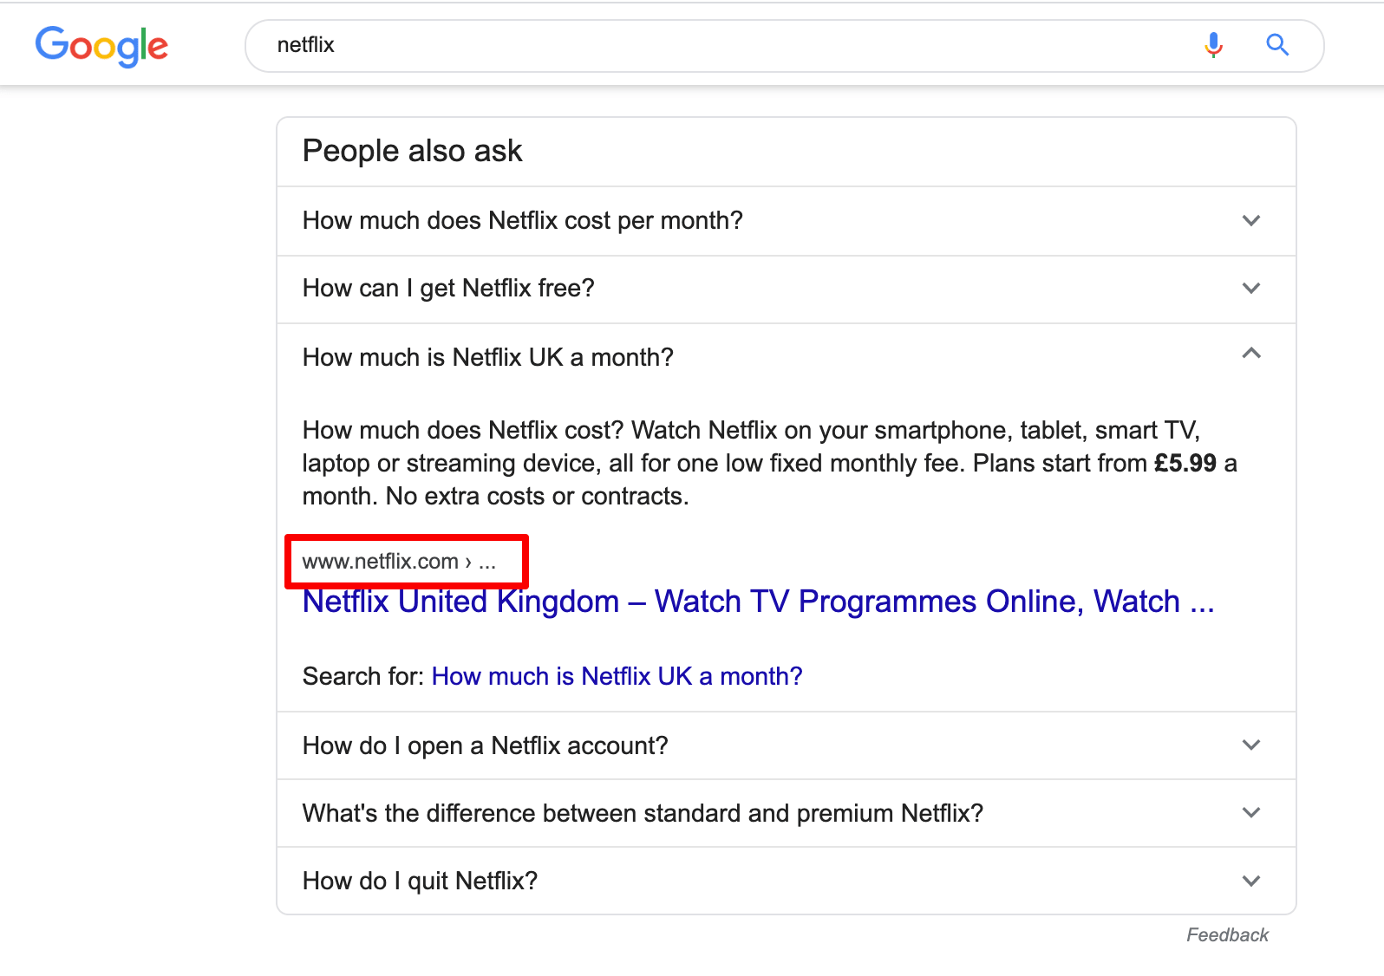This screenshot has width=1384, height=976.
Task: Click the People also ask heading
Action: tap(412, 152)
